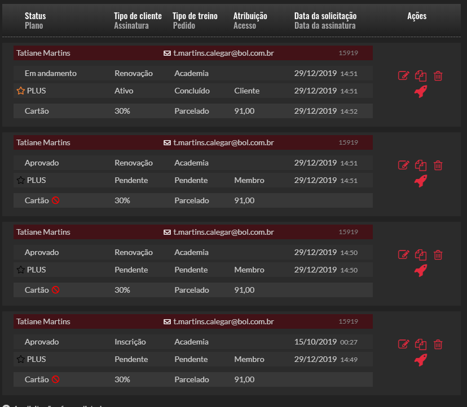Edit the Inscrição request
The image size is (467, 407).
[403, 345]
